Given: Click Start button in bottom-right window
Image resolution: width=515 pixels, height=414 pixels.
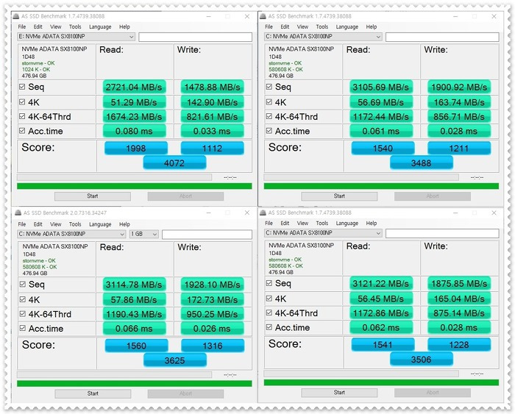Looking at the screenshot, I should (x=339, y=393).
